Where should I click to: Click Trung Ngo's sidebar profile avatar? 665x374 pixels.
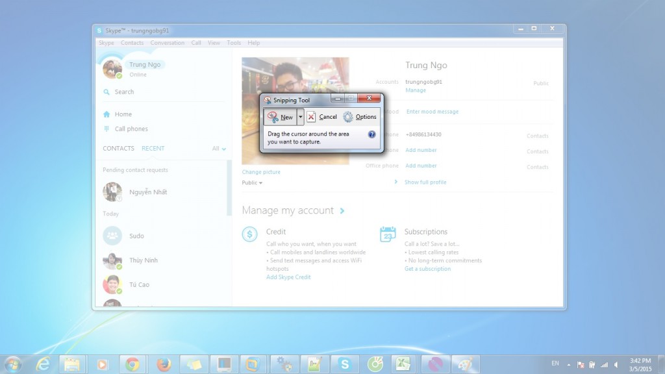112,69
